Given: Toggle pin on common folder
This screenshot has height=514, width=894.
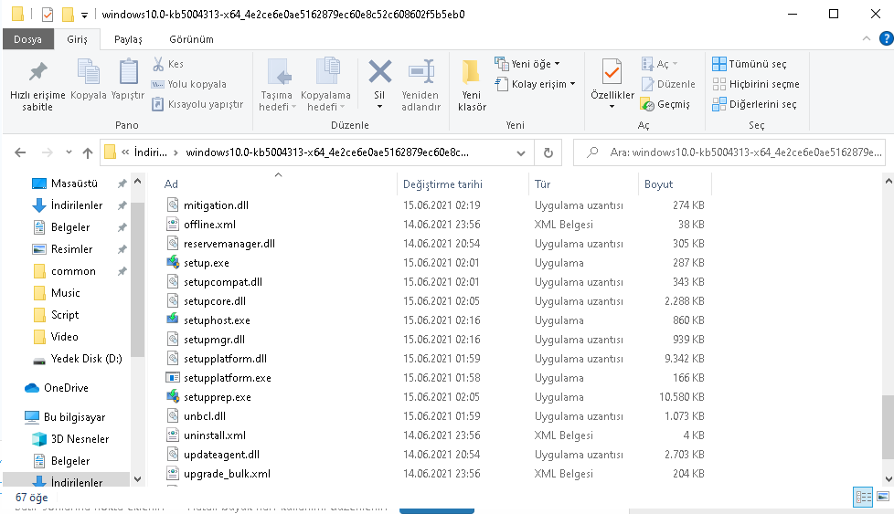Looking at the screenshot, I should (122, 271).
